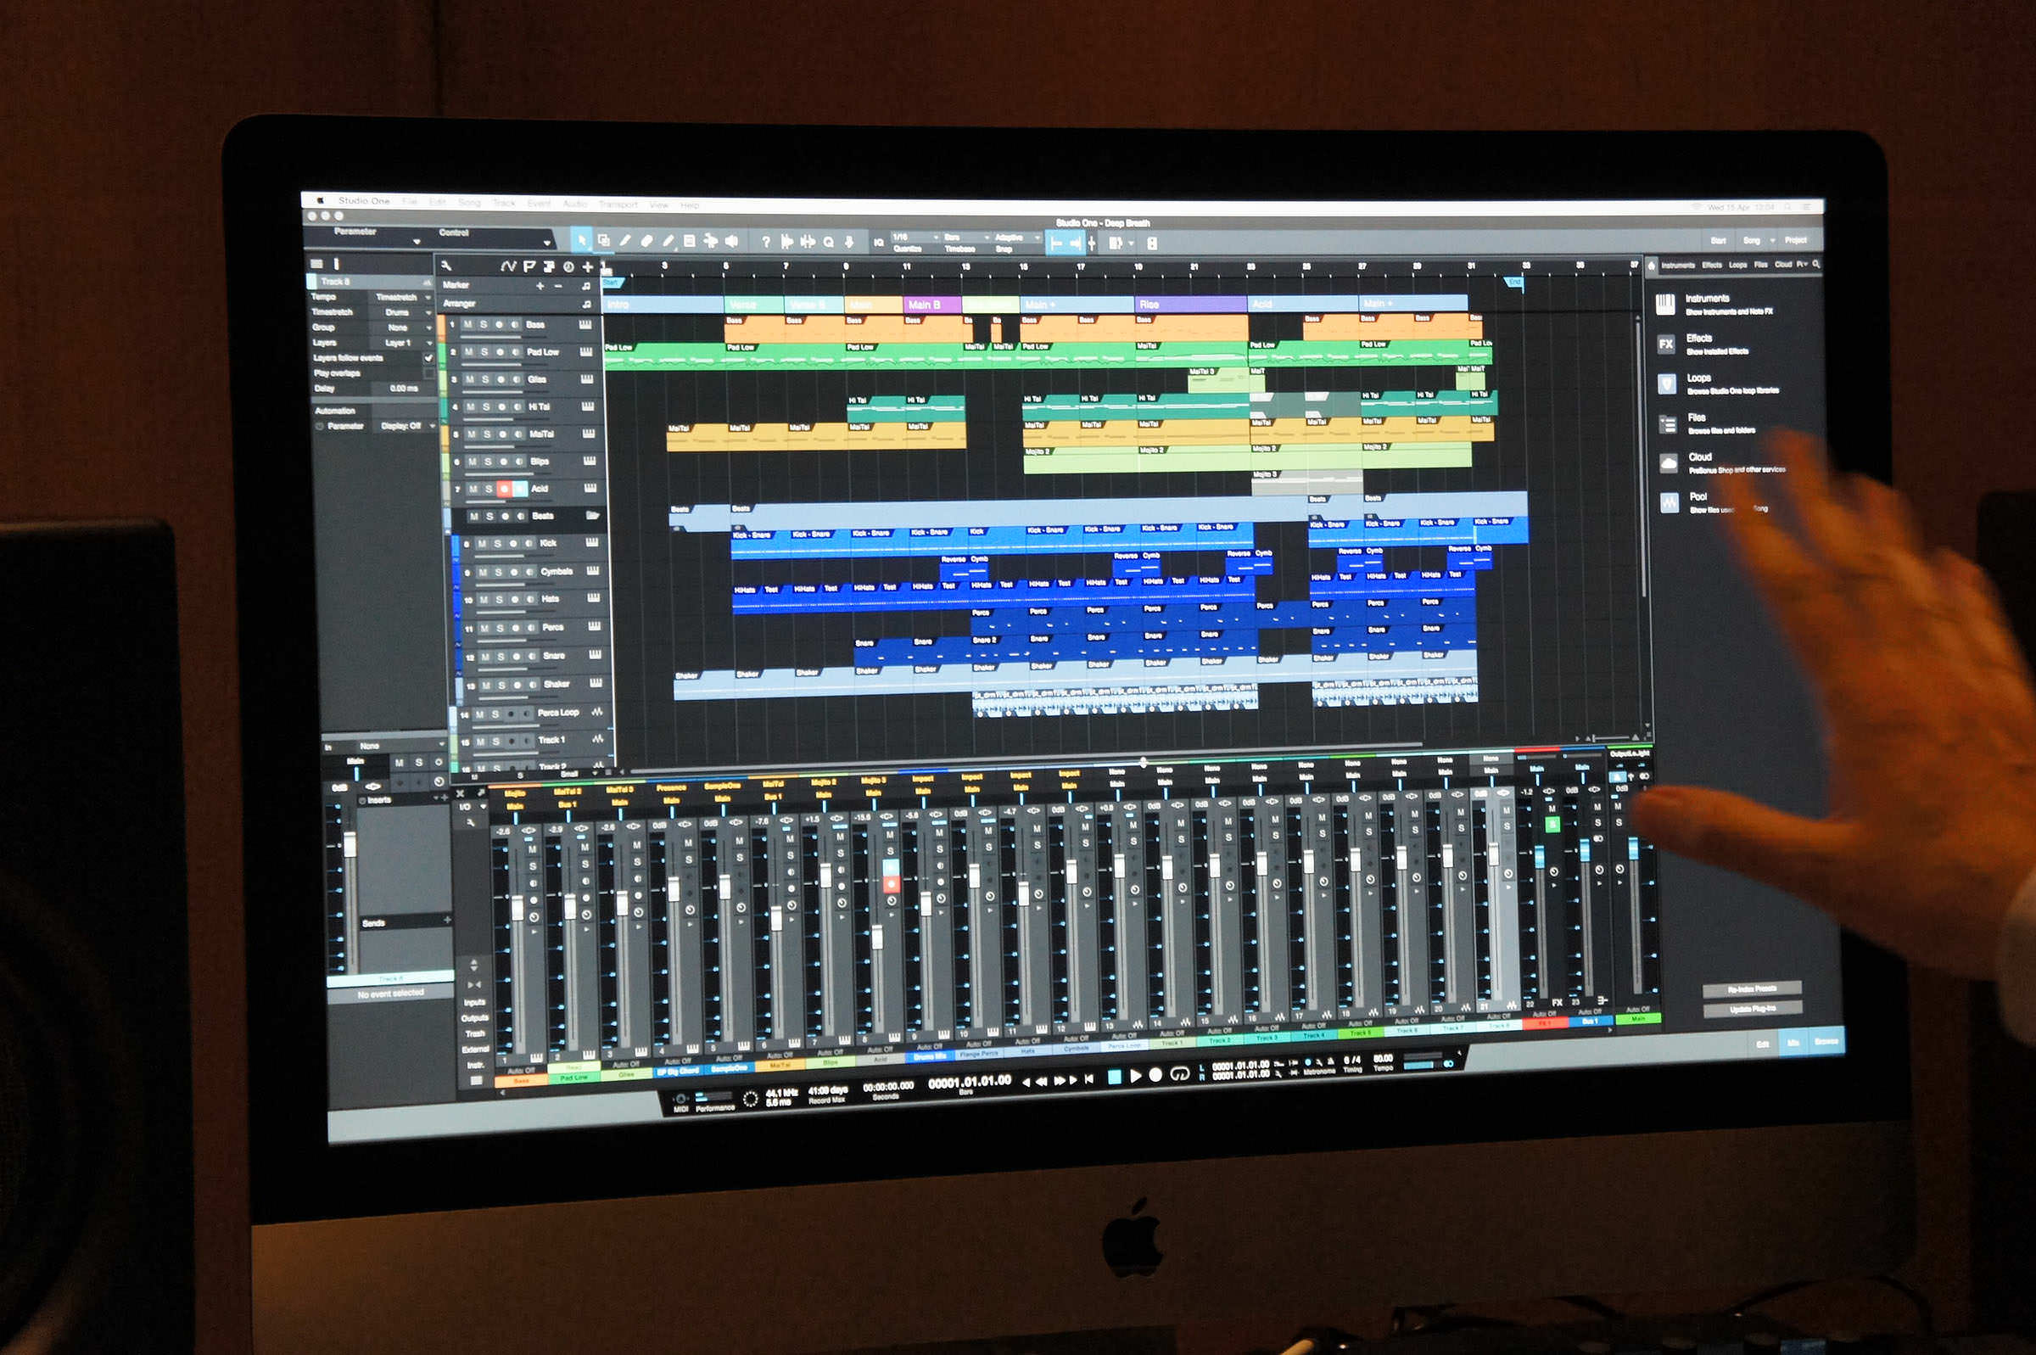
Task: Toggle monitor on the Acid track
Action: click(x=520, y=488)
